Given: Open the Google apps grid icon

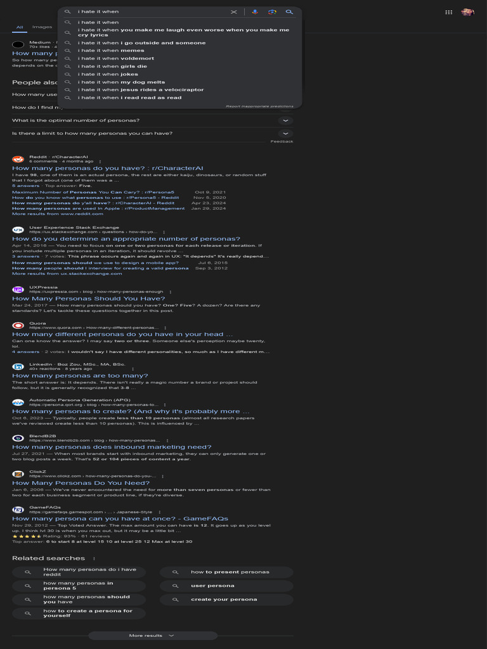Looking at the screenshot, I should tap(448, 12).
